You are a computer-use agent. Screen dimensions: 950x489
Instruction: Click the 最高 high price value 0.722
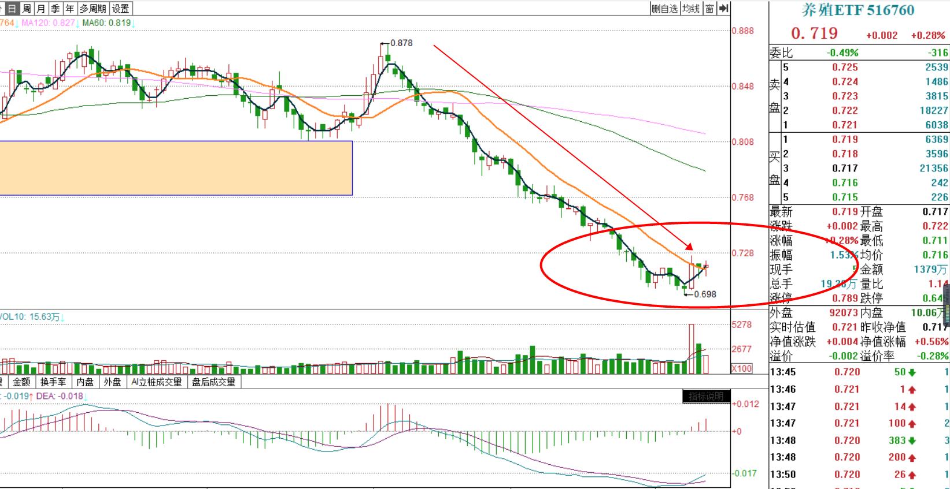click(x=936, y=226)
